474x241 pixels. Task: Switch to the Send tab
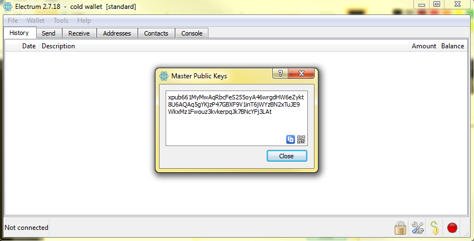coord(49,33)
